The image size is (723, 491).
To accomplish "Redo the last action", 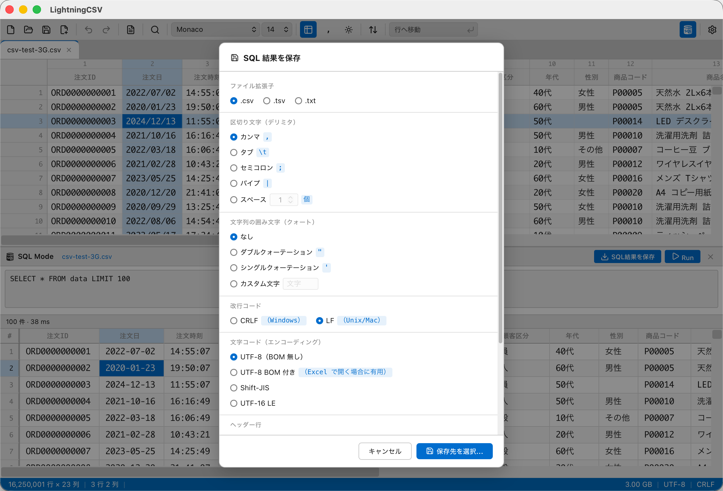I will pyautogui.click(x=106, y=30).
